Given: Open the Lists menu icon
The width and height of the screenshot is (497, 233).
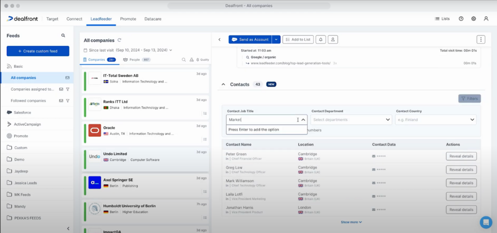Looking at the screenshot, I should coord(437,19).
